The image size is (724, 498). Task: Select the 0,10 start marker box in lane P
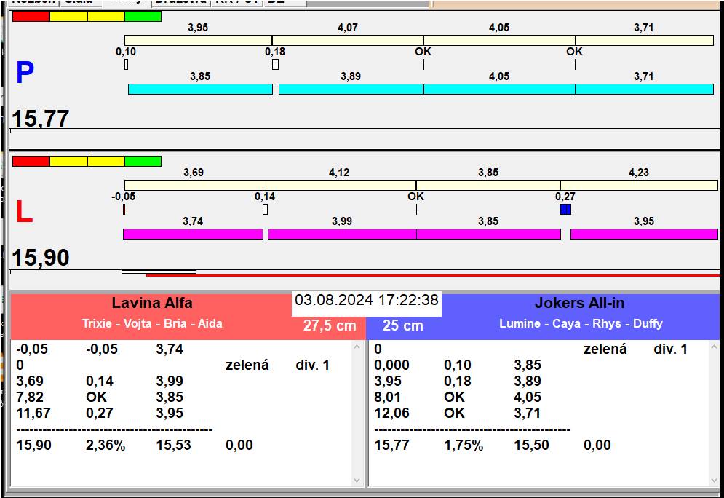pos(126,64)
